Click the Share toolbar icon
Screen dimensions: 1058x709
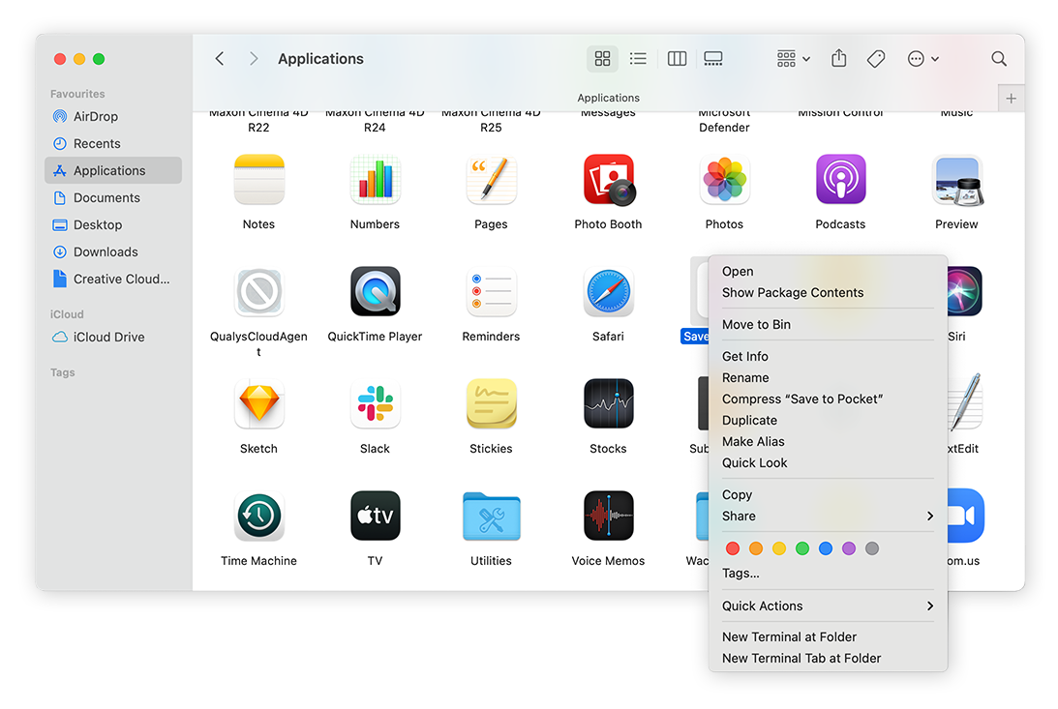(x=838, y=59)
